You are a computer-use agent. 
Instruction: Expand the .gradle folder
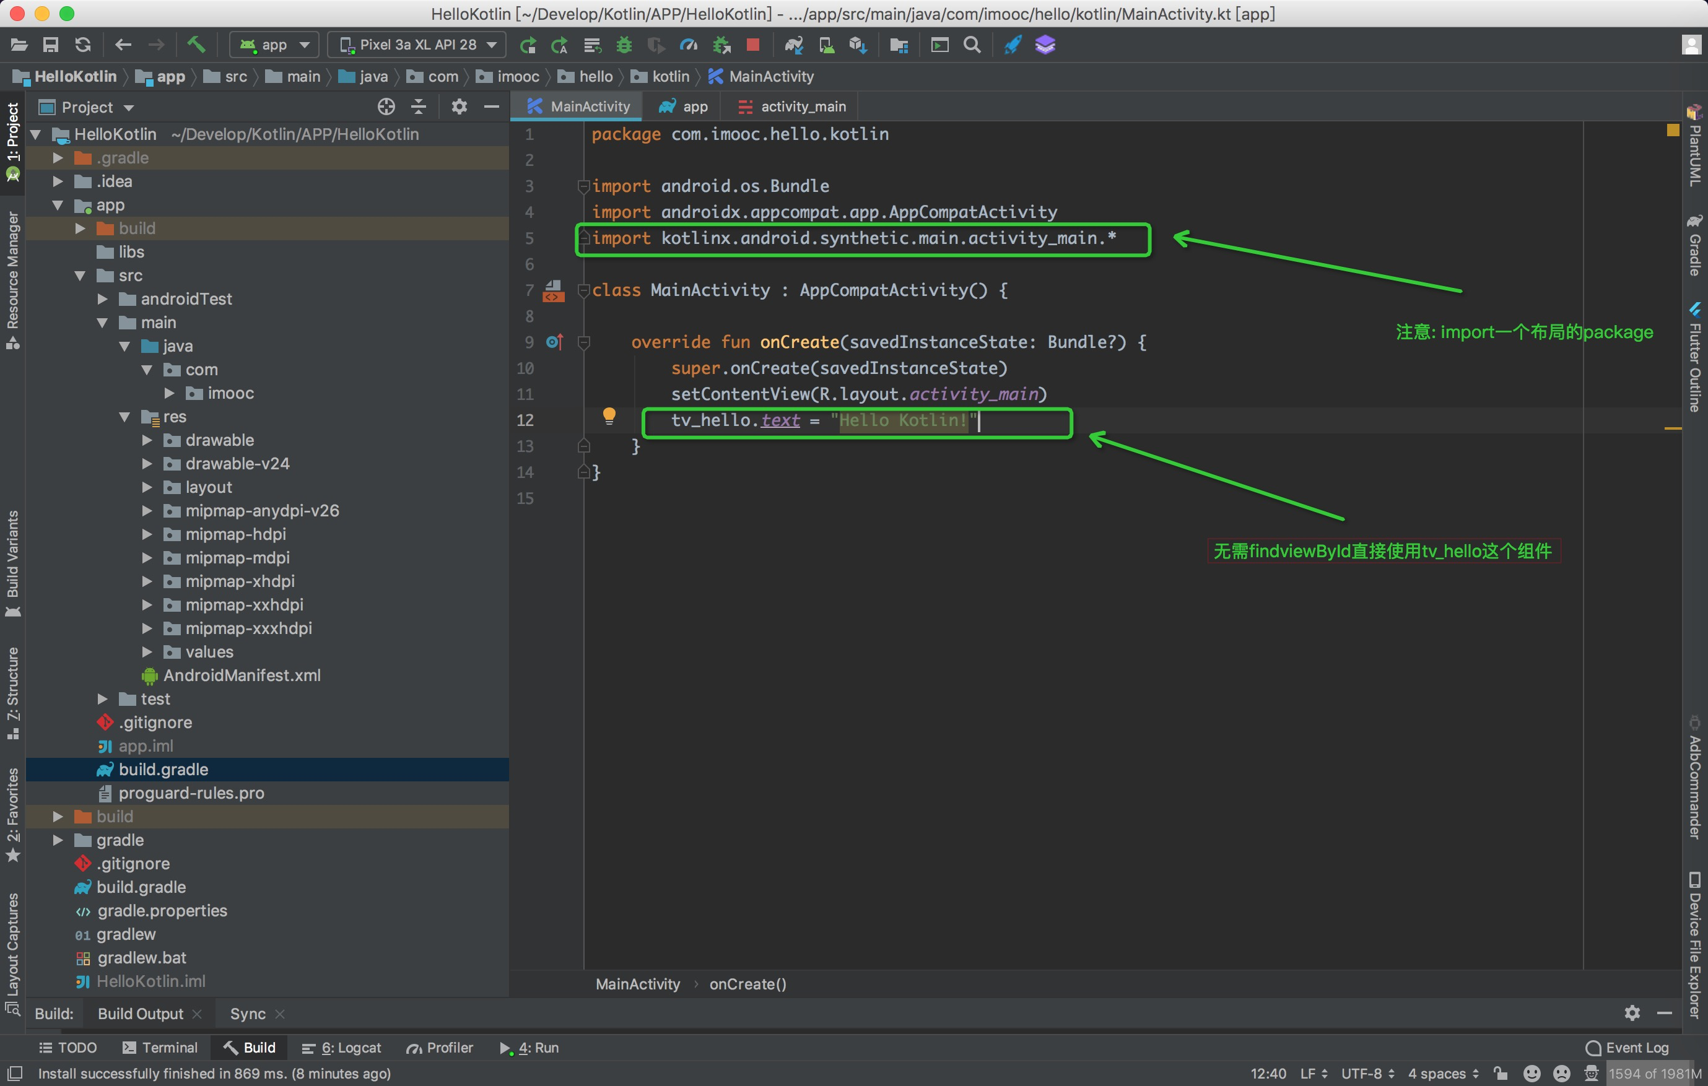(x=58, y=157)
